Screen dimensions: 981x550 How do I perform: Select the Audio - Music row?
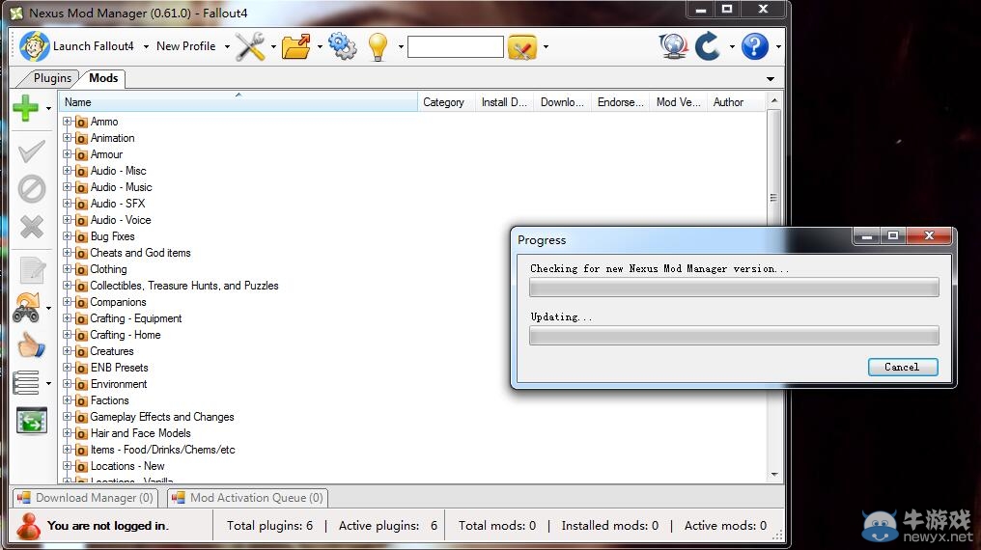click(122, 187)
